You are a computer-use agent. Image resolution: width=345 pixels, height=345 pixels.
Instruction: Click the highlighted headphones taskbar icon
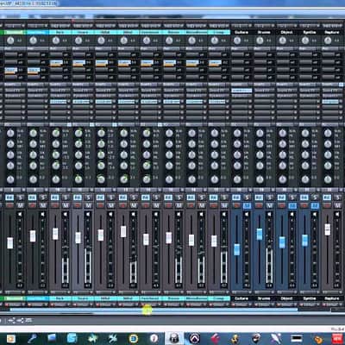(x=174, y=338)
